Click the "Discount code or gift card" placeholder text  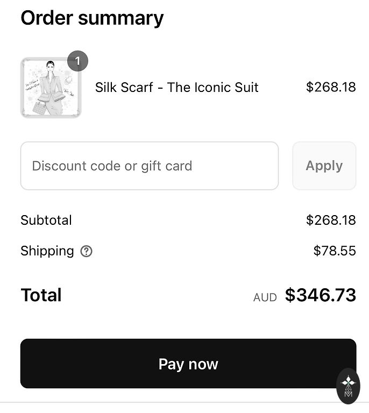coord(112,166)
